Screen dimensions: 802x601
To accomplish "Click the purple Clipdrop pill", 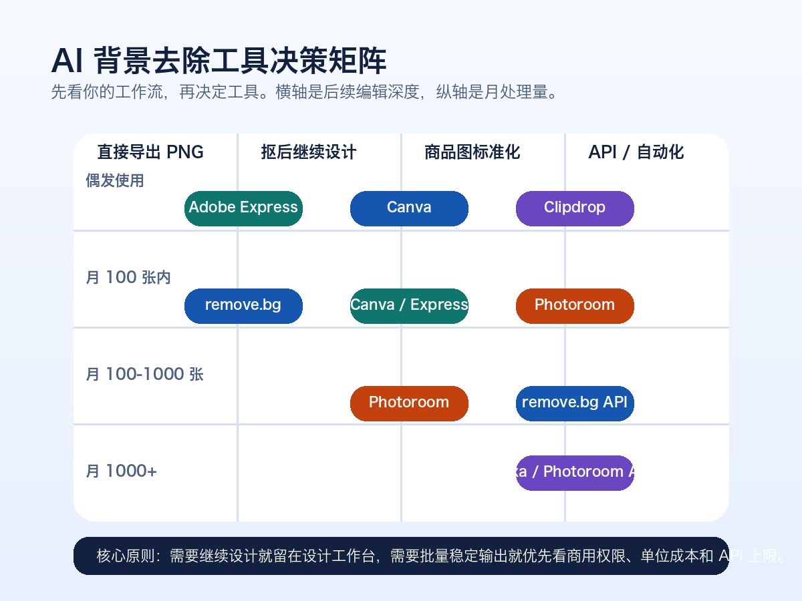I will tap(575, 208).
